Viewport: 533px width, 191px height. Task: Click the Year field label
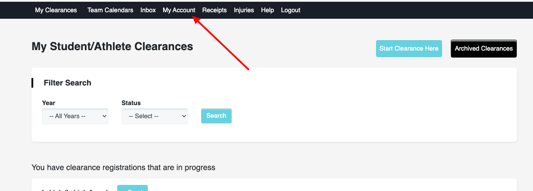(x=49, y=103)
